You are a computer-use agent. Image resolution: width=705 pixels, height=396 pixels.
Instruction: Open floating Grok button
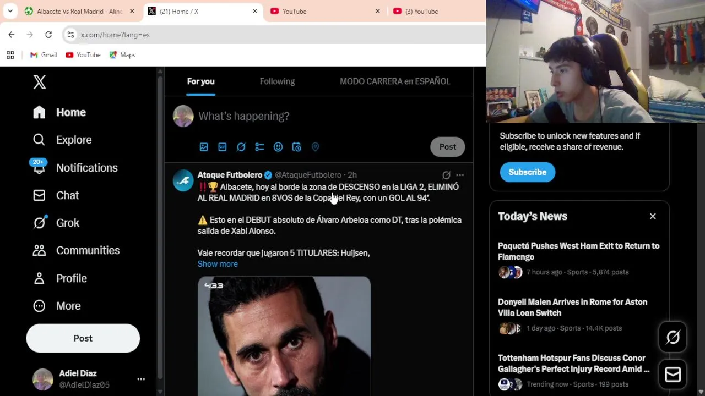pos(673,337)
